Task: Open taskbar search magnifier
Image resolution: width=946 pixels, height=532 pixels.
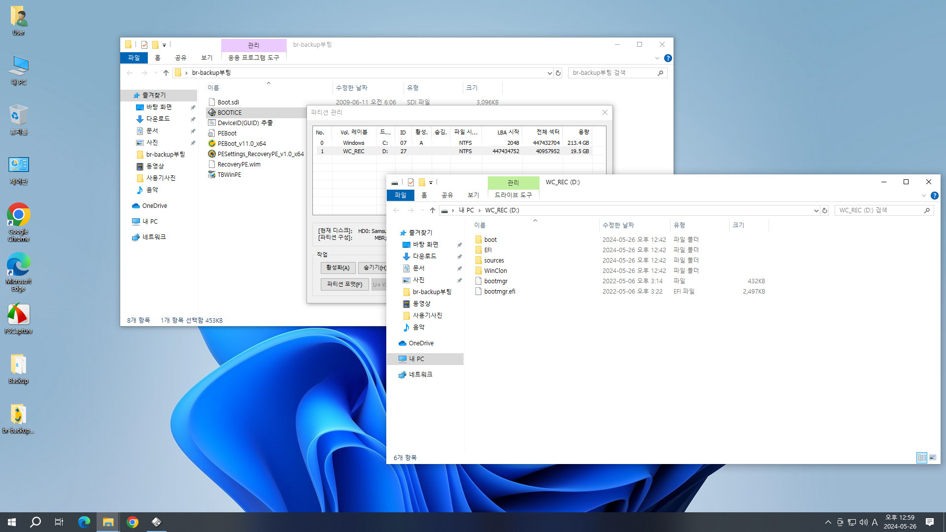Action: (x=35, y=522)
